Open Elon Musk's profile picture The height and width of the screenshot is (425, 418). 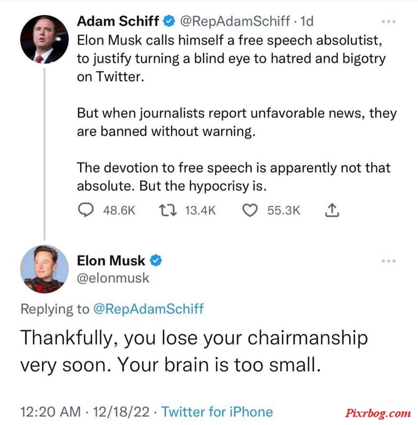tap(44, 269)
